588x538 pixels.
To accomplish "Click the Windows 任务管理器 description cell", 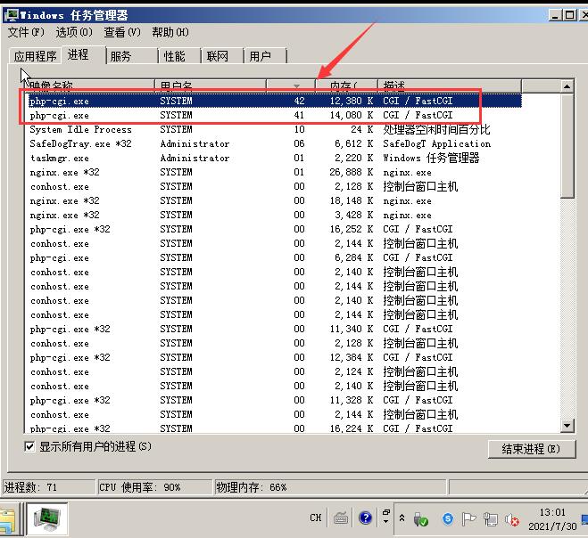I will pyautogui.click(x=431, y=158).
